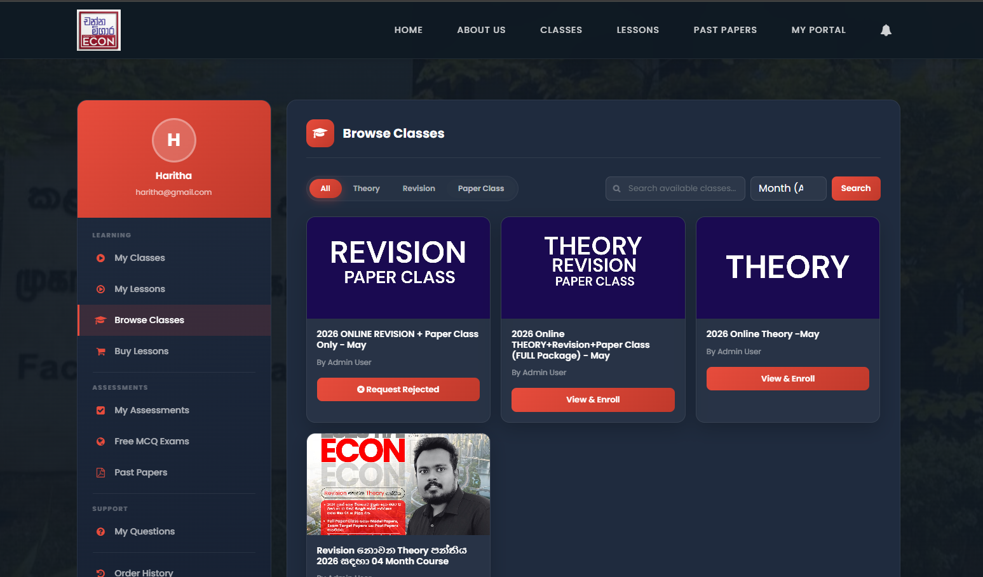
Task: Click the Buy Lessons cart icon
Action: 100,352
